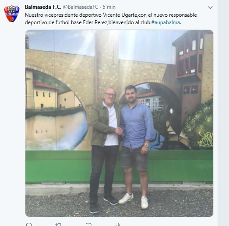This screenshot has height=226, width=229.
Task: Retweet this Balmaseda F.C. tweet
Action: [58, 225]
